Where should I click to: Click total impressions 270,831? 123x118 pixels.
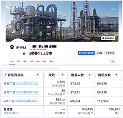pos(114,109)
